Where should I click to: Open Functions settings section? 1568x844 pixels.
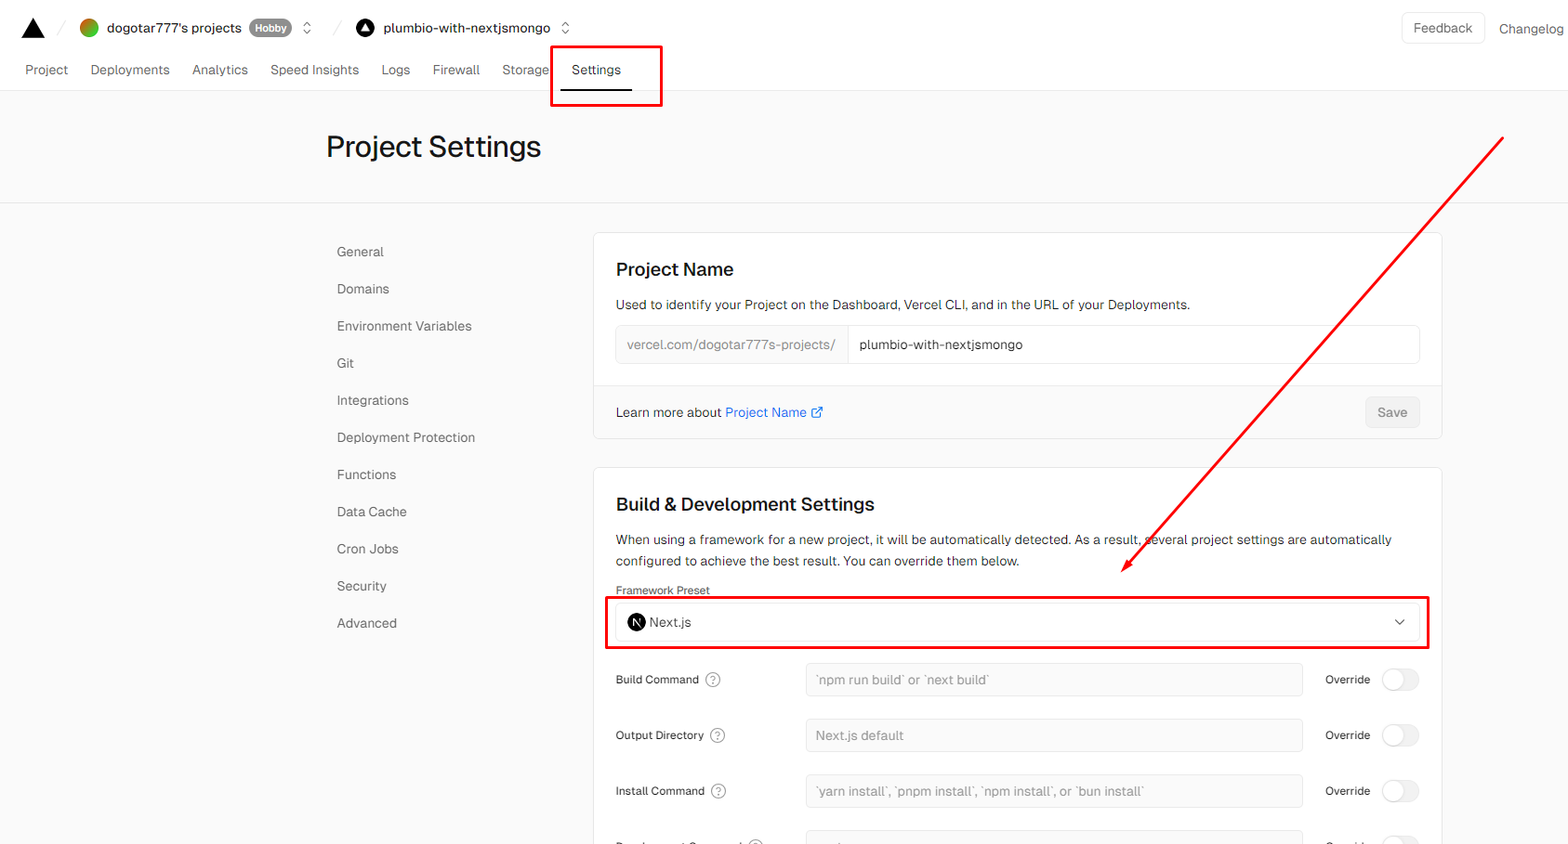(x=366, y=474)
